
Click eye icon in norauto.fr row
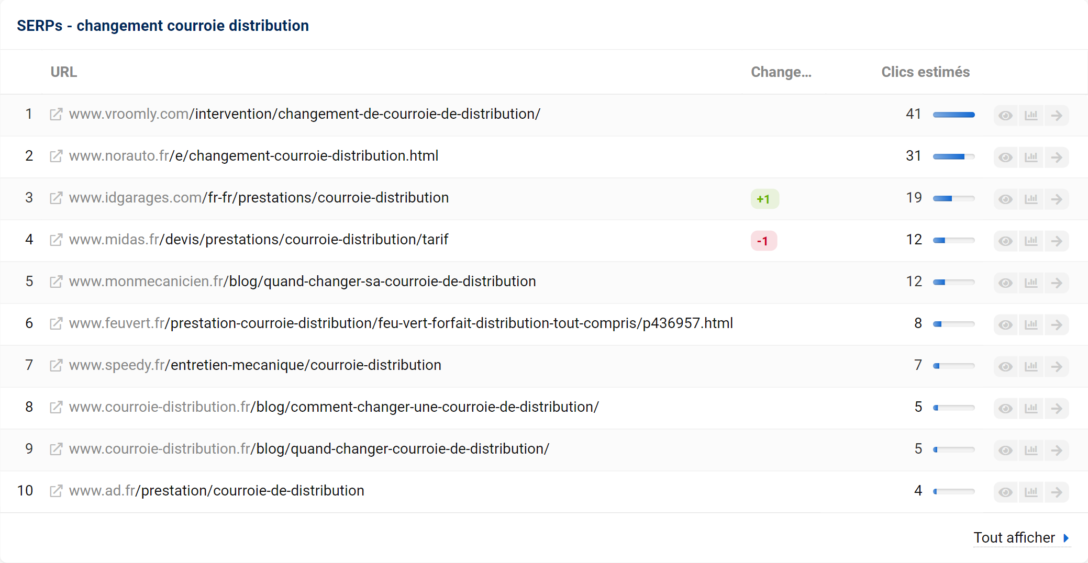coord(1005,157)
